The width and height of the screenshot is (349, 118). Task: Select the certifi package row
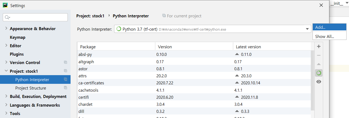click(x=194, y=97)
